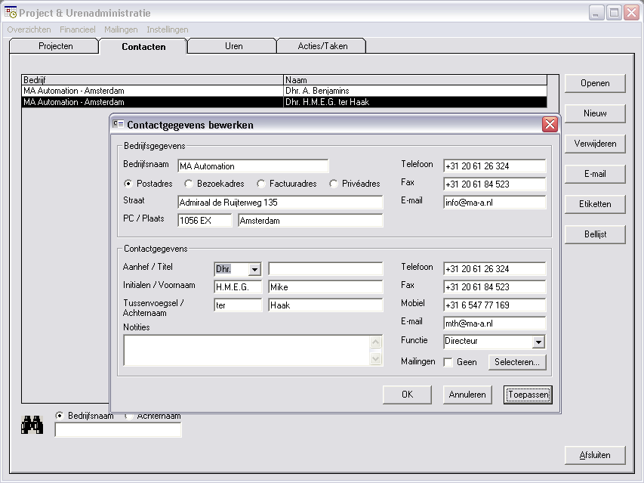Click the Afsluiten button
644x483 pixels.
[595, 455]
